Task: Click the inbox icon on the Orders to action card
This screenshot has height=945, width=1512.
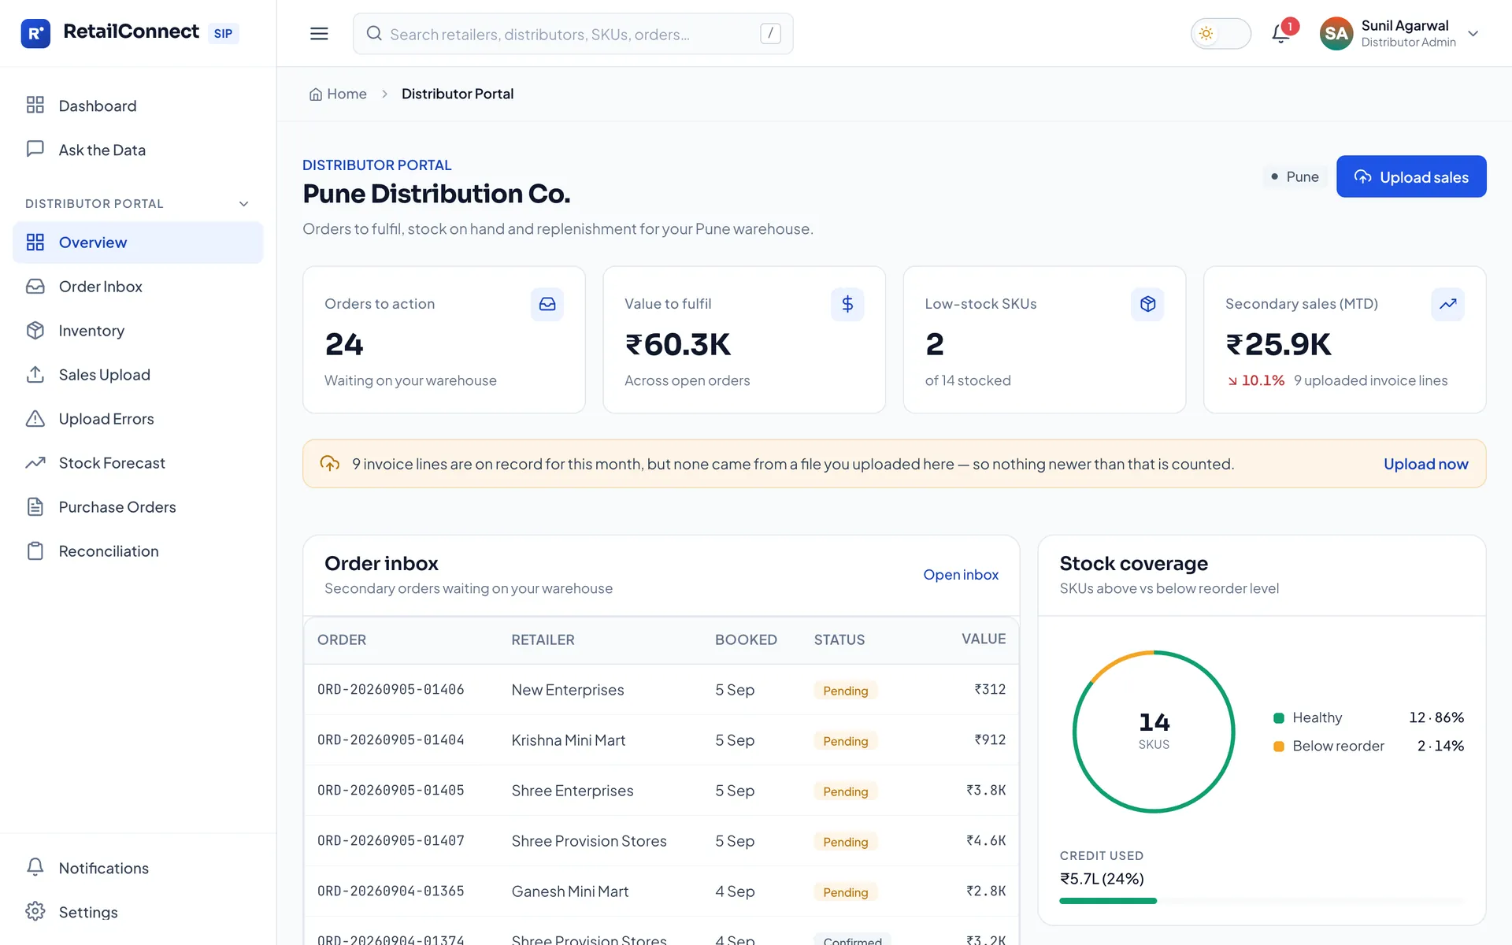Action: click(x=547, y=304)
